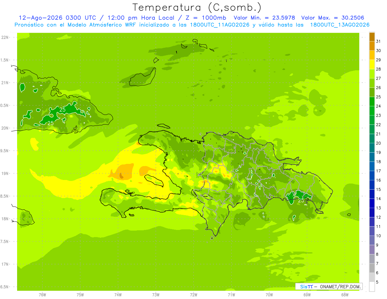This screenshot has height=299, width=387.
Task: Click the white legend swatch below 5
Action: [x=372, y=287]
